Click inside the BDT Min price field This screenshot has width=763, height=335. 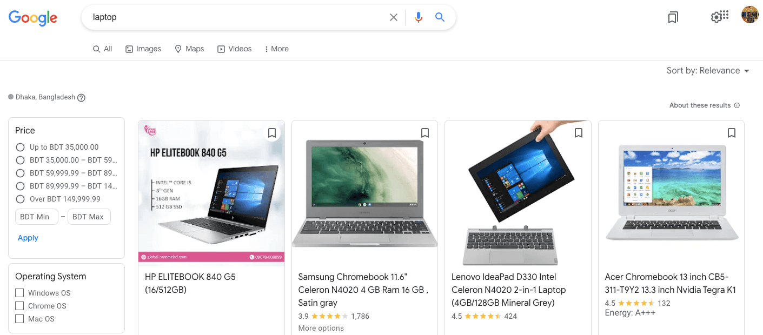tap(36, 216)
